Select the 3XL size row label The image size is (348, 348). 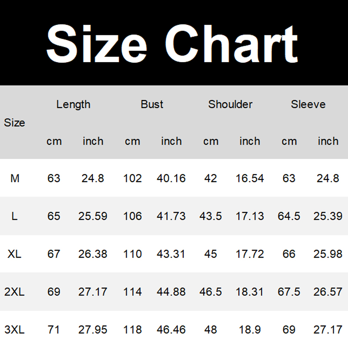pos(15,329)
